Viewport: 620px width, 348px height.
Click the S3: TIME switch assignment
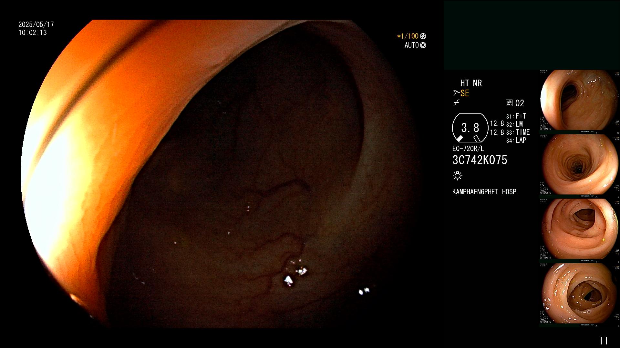pos(518,132)
